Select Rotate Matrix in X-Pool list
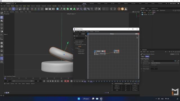Viewport: 180px width, 101px height. (81, 54)
